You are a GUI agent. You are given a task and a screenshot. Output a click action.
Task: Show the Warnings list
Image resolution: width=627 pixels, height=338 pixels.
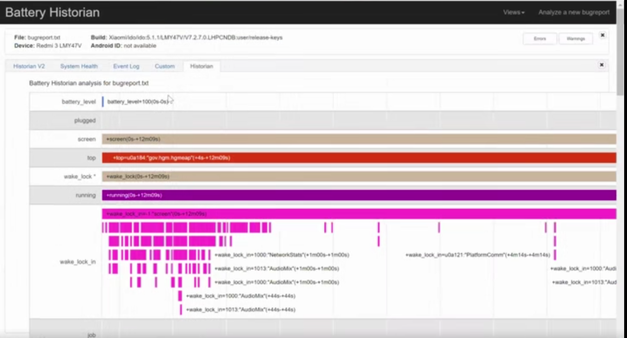tap(575, 39)
